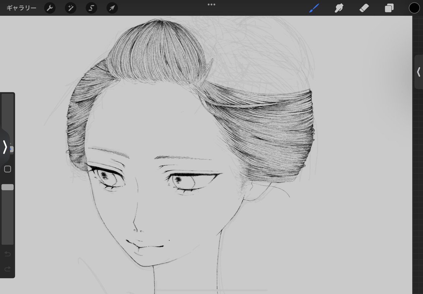
Task: Open the Adjustments magic wand menu
Action: point(70,8)
